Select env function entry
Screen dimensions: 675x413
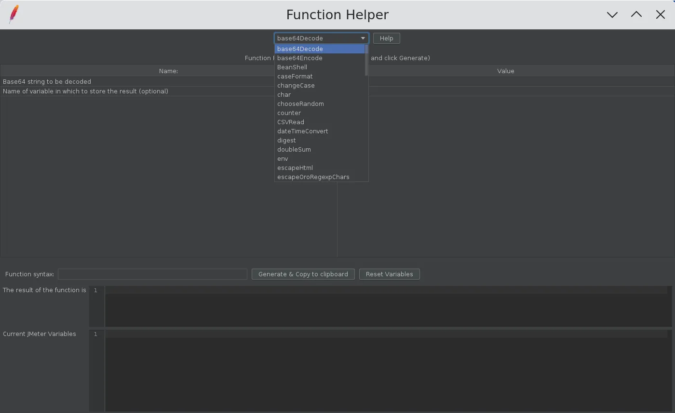point(320,159)
